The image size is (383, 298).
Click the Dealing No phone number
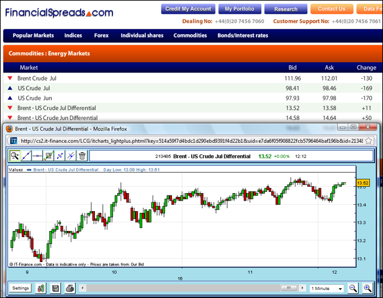[x=240, y=21]
